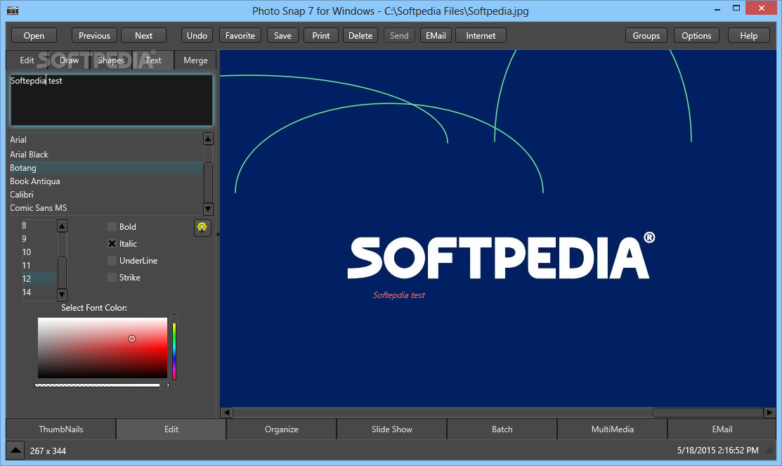This screenshot has width=782, height=466.
Task: Open the Organize bottom tab
Action: [281, 429]
